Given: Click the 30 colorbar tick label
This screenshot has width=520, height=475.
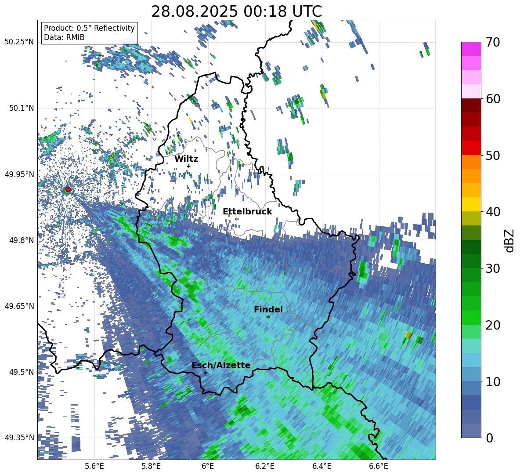Looking at the screenshot, I should [x=493, y=268].
